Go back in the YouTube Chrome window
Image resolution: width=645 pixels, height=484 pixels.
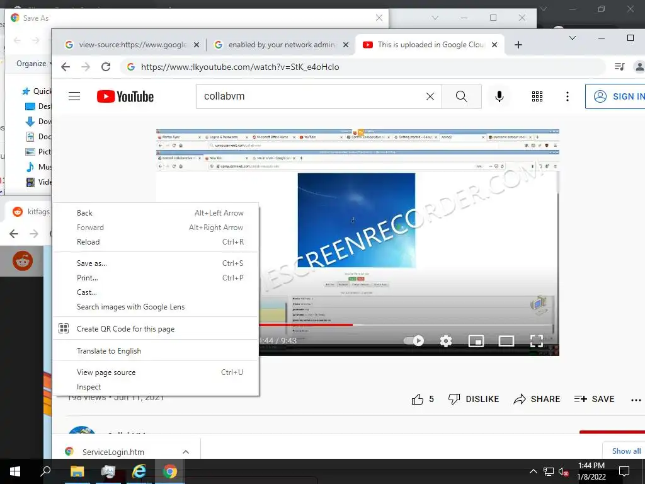tap(66, 67)
